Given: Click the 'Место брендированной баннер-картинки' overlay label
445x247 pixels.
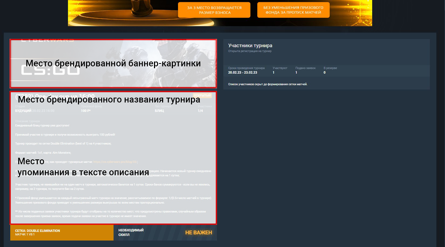Looking at the screenshot, I should coord(113,63).
